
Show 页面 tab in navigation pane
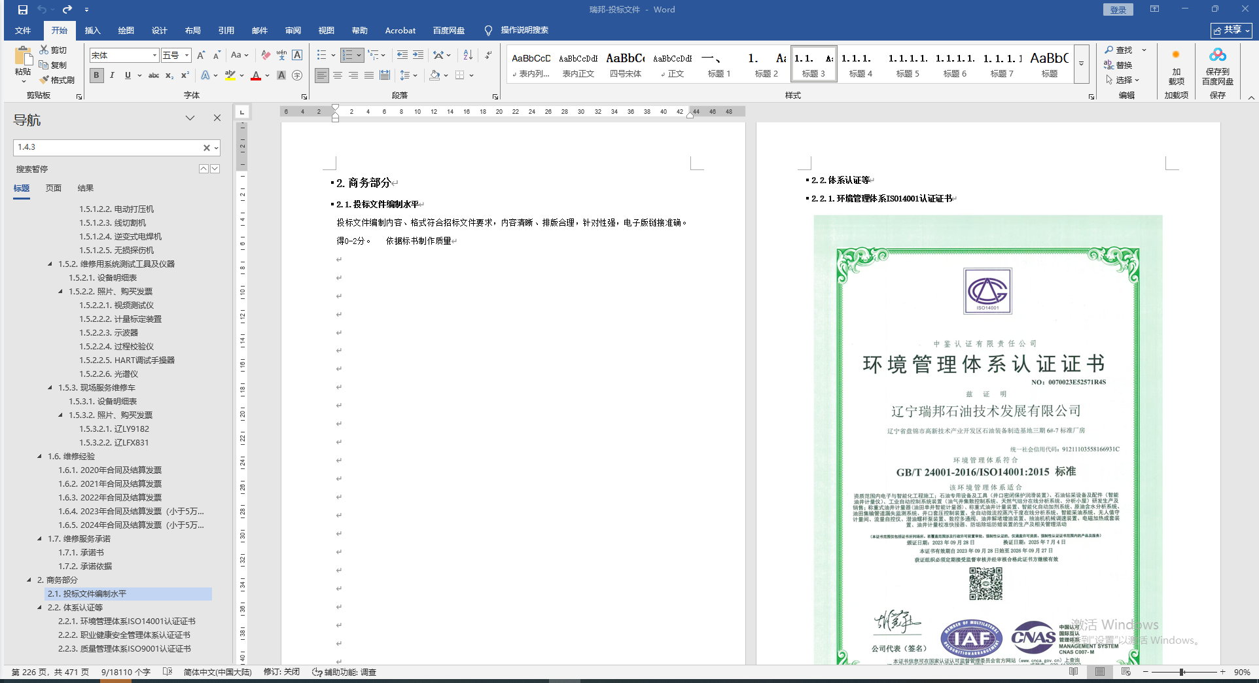(54, 188)
